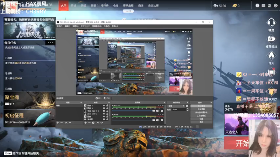
Task: Increase the 时长 duration stepper
Action: pyautogui.click(x=187, y=109)
